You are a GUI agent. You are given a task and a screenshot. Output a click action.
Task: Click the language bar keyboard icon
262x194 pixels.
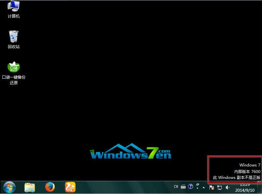183,186
